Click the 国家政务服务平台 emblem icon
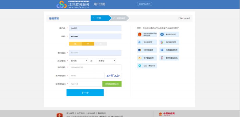The image size is (240, 117). [x=140, y=34]
